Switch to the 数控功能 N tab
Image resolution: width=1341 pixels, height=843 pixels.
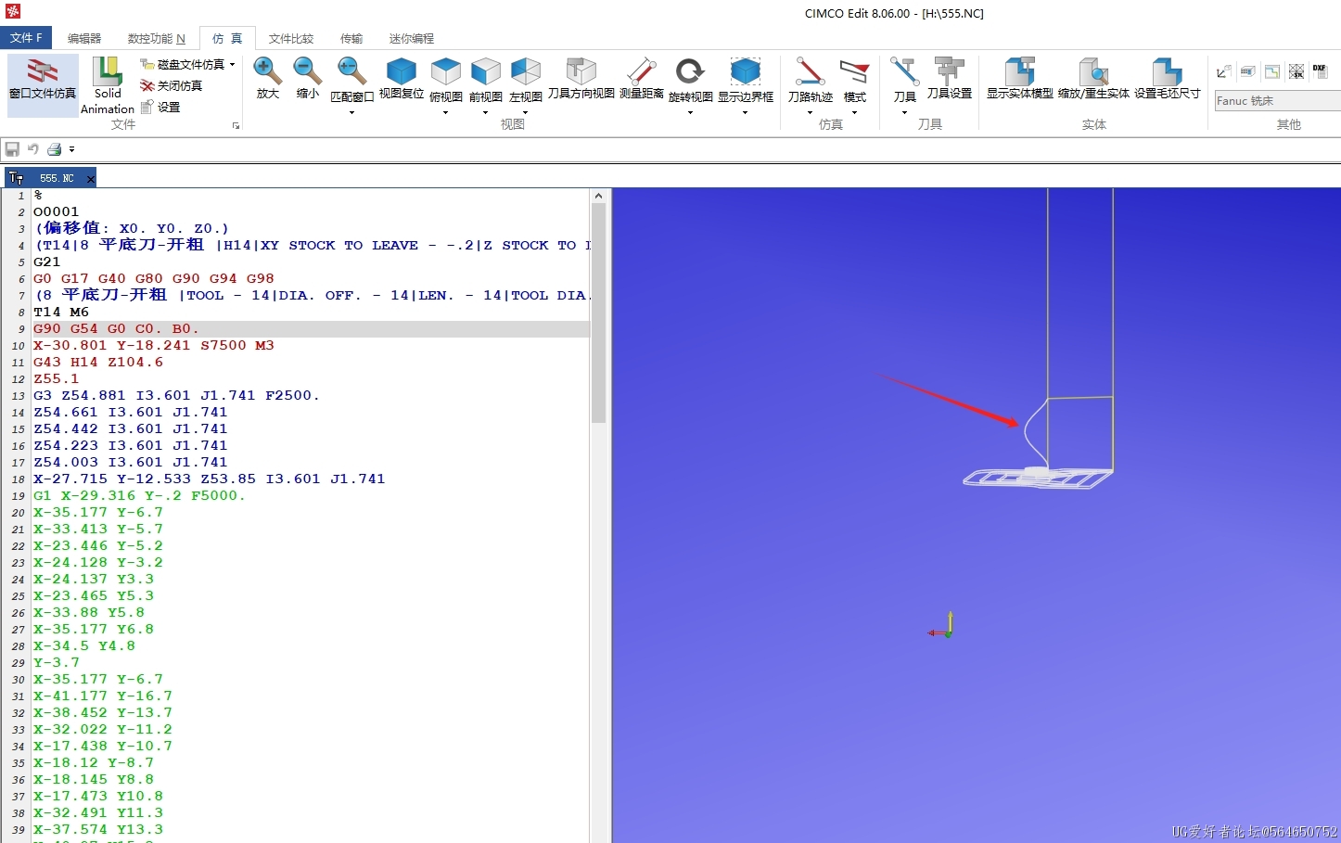point(156,38)
